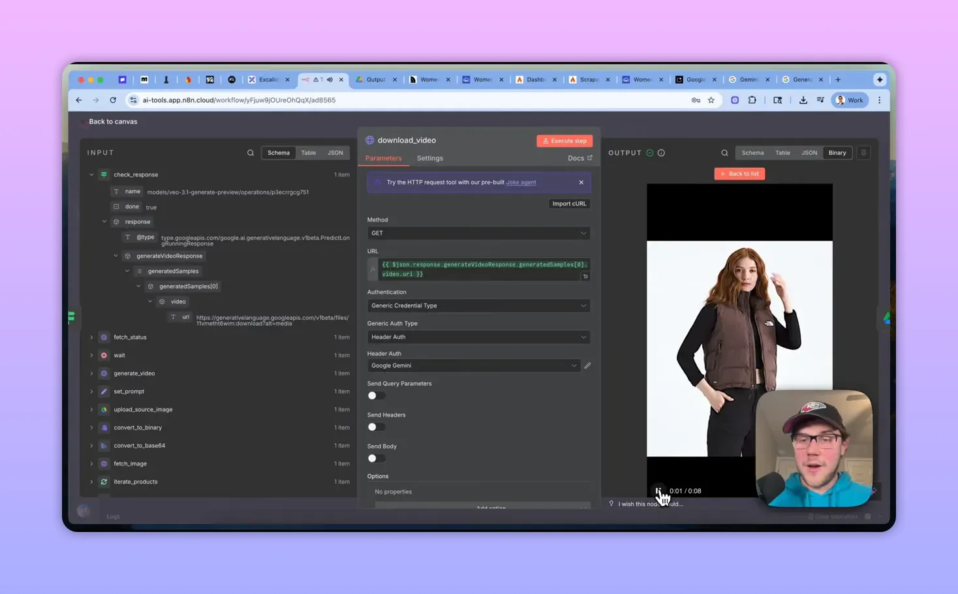Switch to the Settings tab
Screen dimensions: 958x594
429,158
